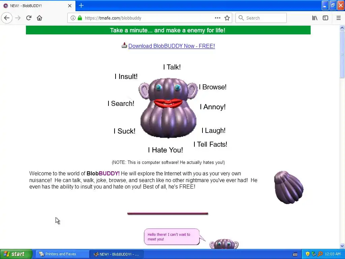Click the 'I Tell Facts!' label
Viewport: 345px width, 259px height.
[210, 144]
